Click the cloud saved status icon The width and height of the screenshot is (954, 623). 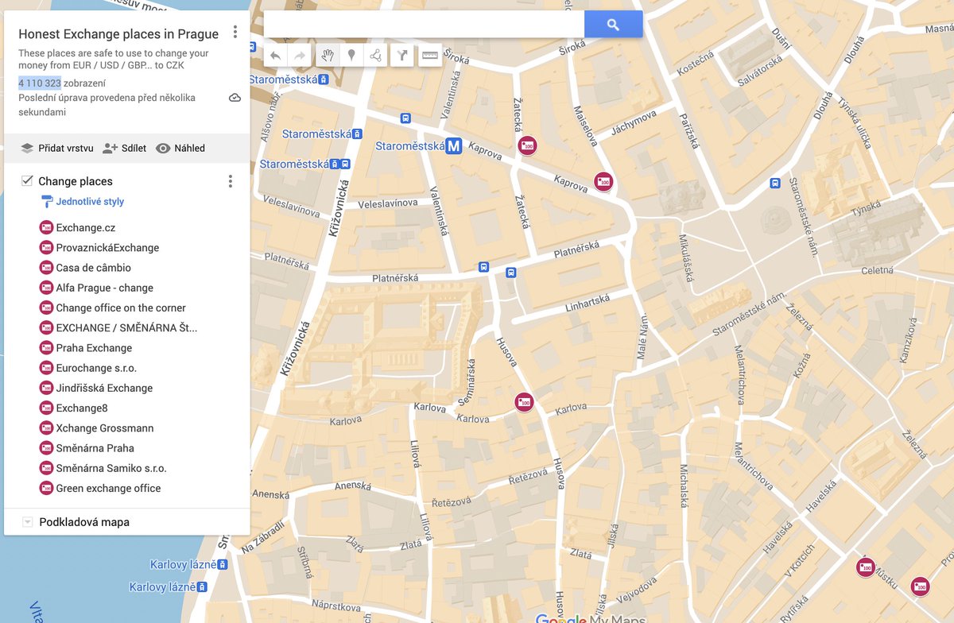235,98
